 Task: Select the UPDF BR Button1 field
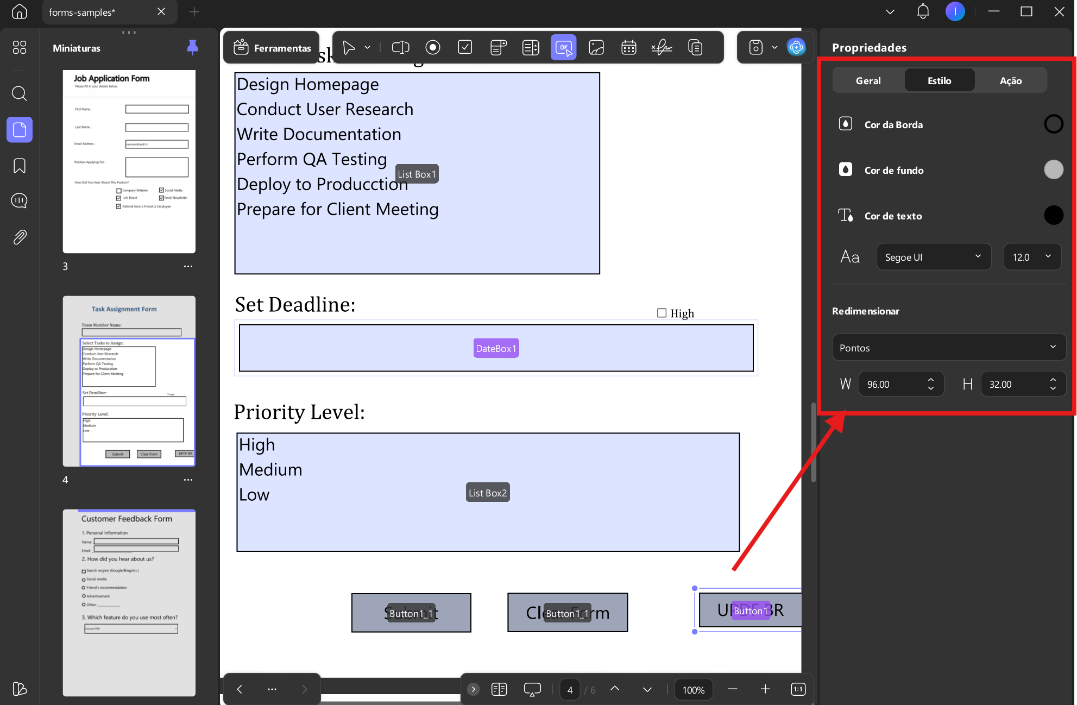pos(750,610)
